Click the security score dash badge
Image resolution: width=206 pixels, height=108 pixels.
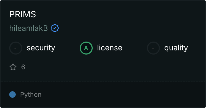16,48
